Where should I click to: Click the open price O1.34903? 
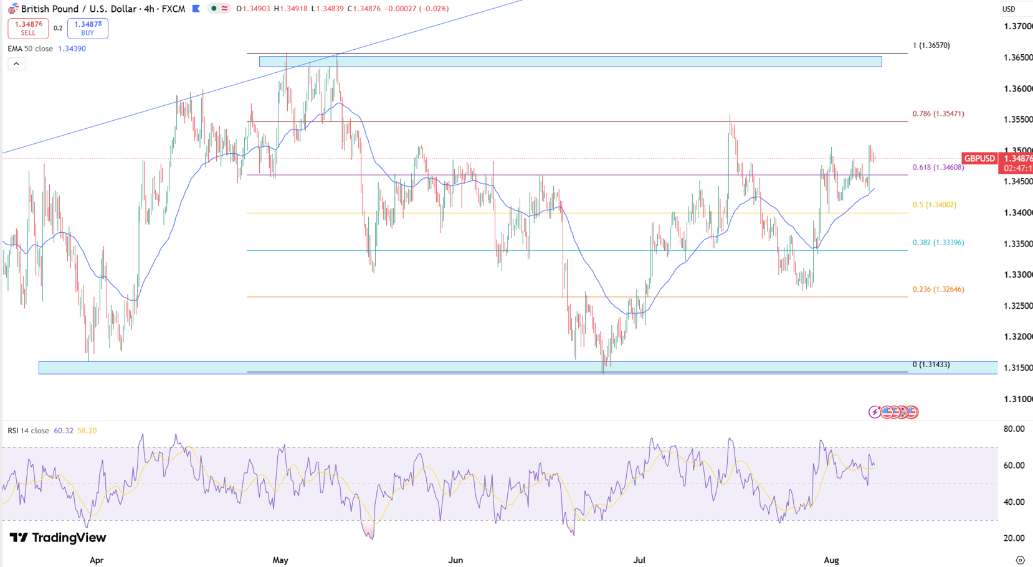[x=254, y=9]
